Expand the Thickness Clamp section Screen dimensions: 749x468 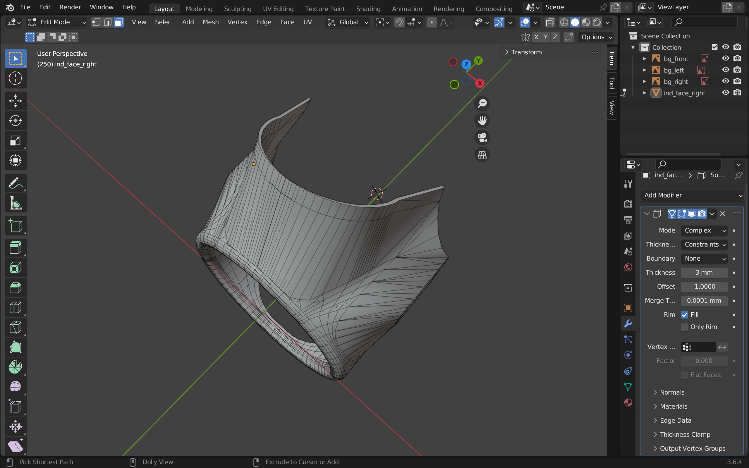685,434
